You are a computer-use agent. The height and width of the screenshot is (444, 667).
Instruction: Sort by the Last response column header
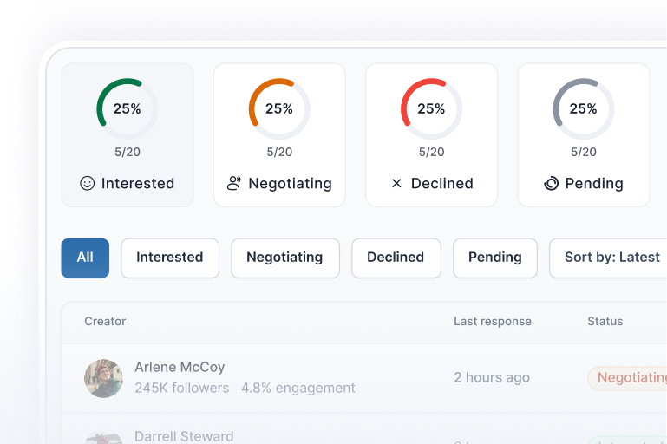point(493,321)
